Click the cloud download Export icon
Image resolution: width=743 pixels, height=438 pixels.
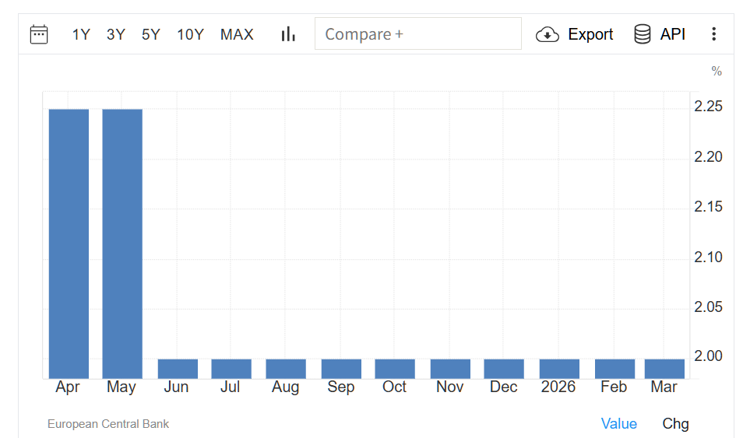click(x=548, y=34)
